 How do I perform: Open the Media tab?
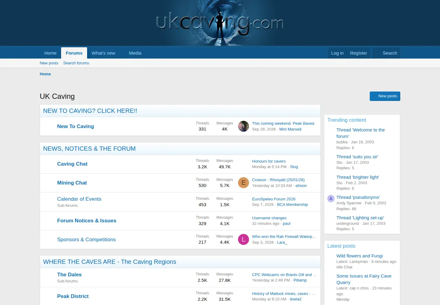point(135,53)
